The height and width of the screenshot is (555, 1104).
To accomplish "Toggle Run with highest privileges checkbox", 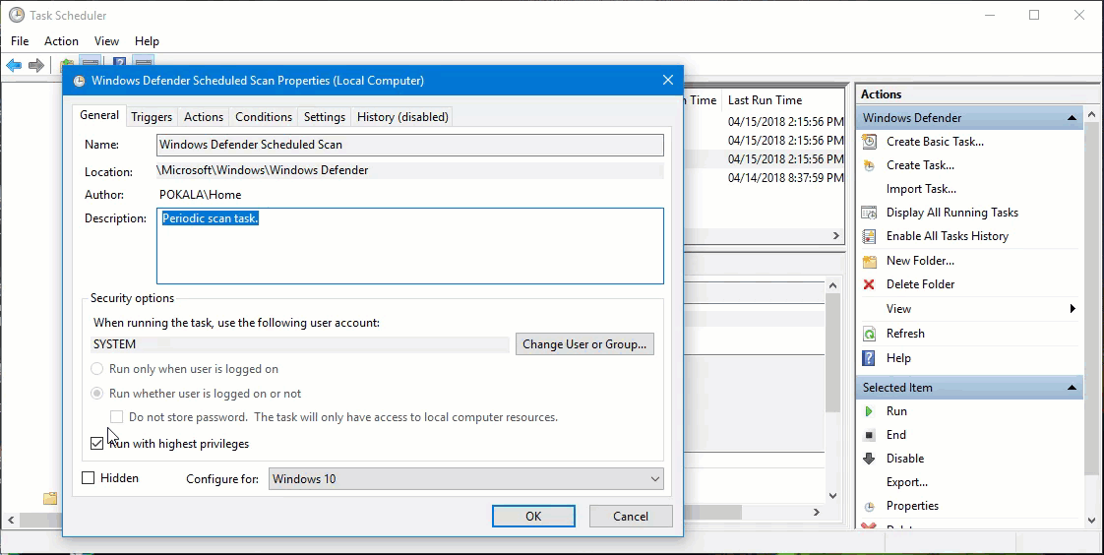I will point(96,444).
